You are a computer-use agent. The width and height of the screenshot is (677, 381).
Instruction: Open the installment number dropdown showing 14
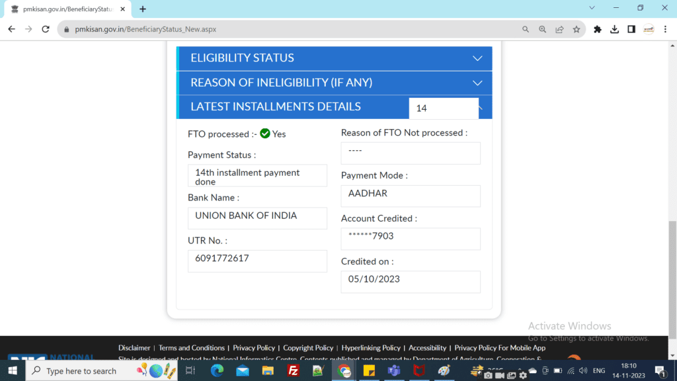444,108
